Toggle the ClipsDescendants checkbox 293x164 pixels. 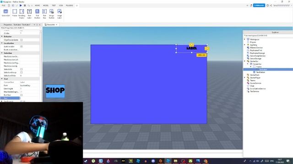click(22, 40)
